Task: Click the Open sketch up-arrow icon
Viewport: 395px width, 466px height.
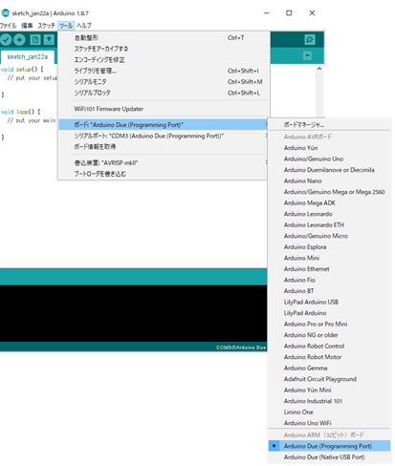Action: 49,39
